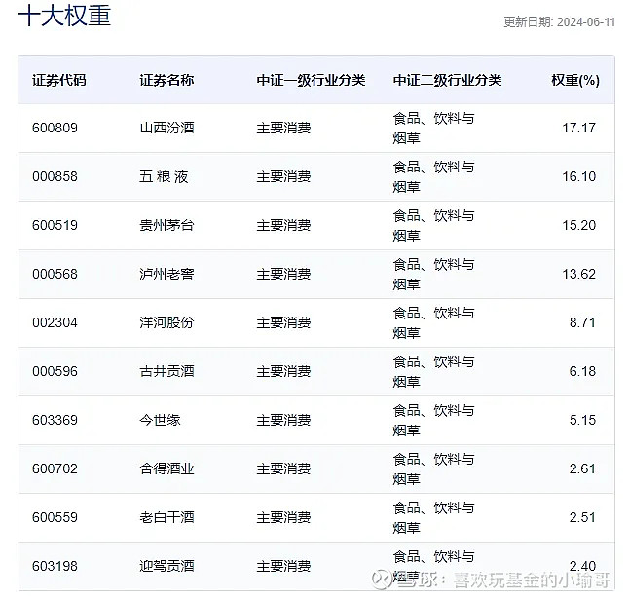
Task: Click 主要消费 in the 泸州老窖 row
Action: click(283, 274)
